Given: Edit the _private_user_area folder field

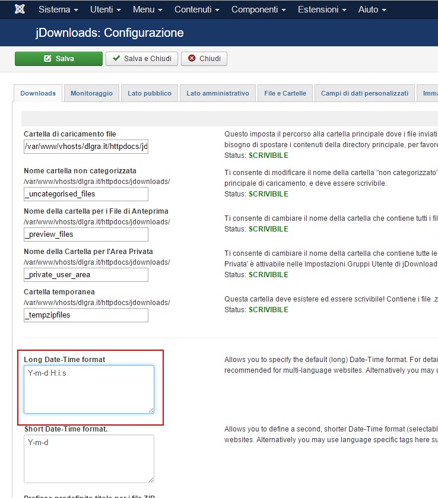Looking at the screenshot, I should [86, 275].
